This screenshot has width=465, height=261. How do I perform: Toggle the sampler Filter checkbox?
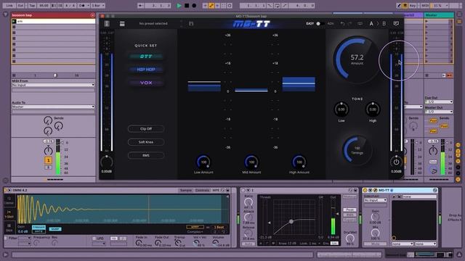coord(6,238)
